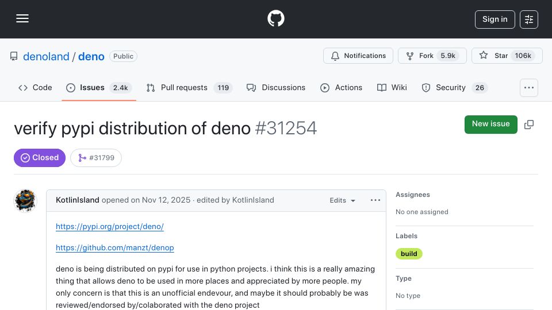Click the 'No type' text

408,296
